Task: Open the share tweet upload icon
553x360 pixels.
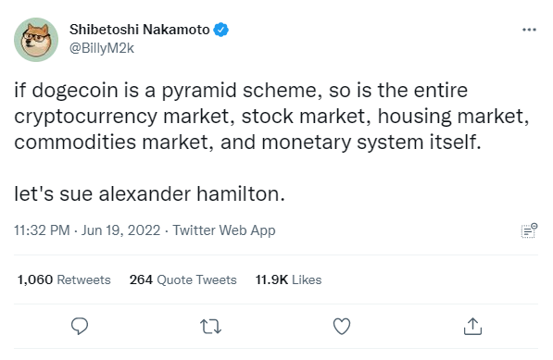Action: [x=472, y=326]
